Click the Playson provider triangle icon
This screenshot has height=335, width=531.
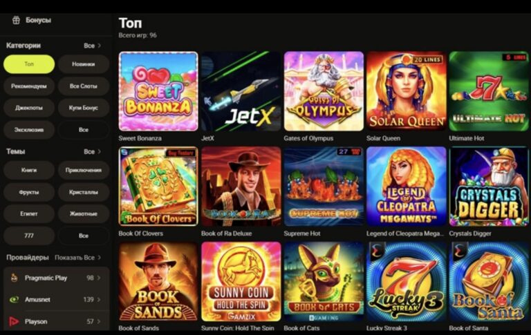14,321
